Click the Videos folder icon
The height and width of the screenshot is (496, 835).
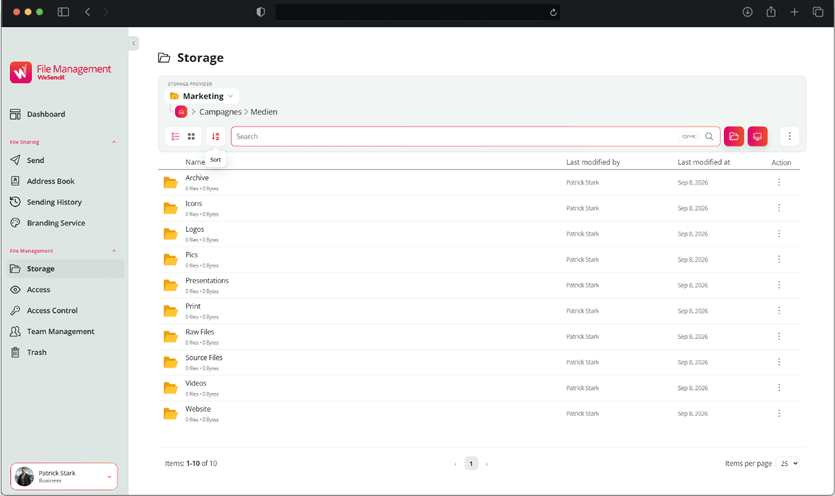170,388
